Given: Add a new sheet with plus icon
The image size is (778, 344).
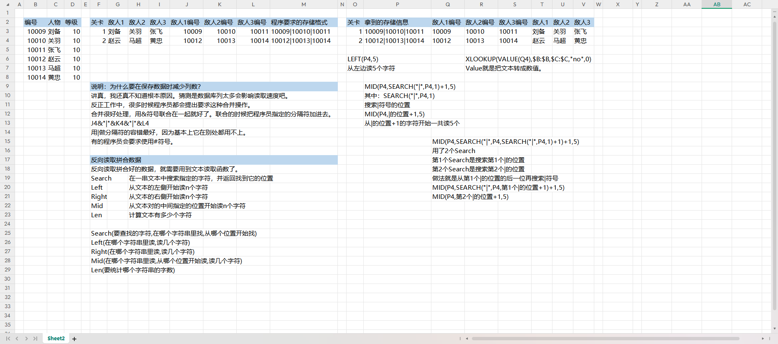Looking at the screenshot, I should (74, 339).
